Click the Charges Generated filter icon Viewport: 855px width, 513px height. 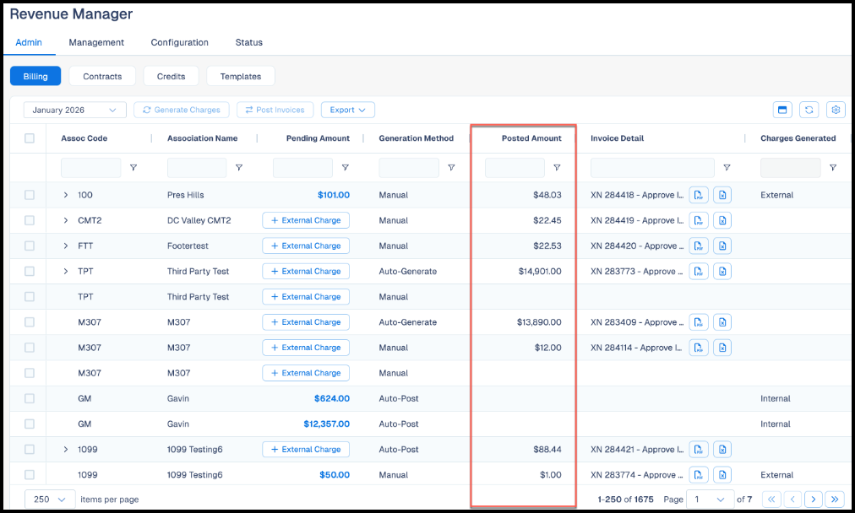833,168
